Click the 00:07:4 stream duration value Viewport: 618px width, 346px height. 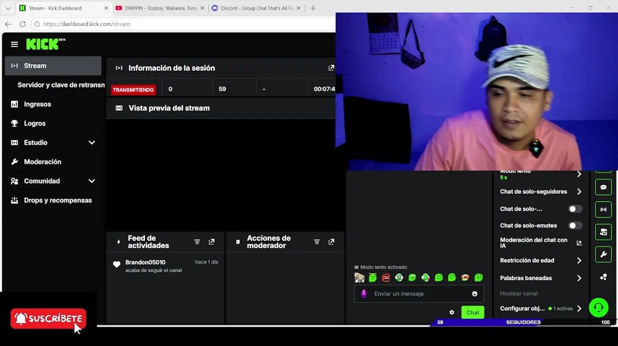pyautogui.click(x=325, y=89)
